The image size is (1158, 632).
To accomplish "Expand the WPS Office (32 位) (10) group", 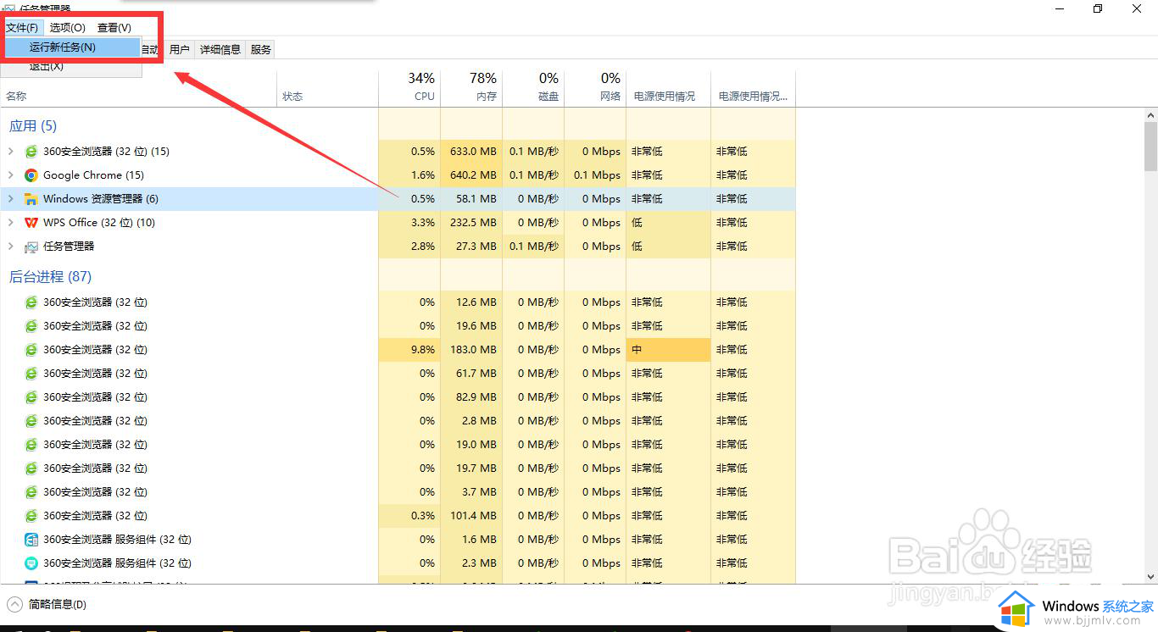I will 11,223.
